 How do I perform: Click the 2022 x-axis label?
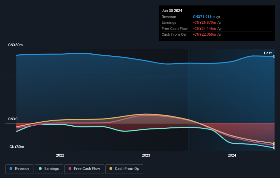60,155
